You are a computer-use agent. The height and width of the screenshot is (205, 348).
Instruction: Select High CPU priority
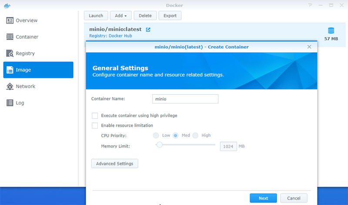(x=195, y=136)
